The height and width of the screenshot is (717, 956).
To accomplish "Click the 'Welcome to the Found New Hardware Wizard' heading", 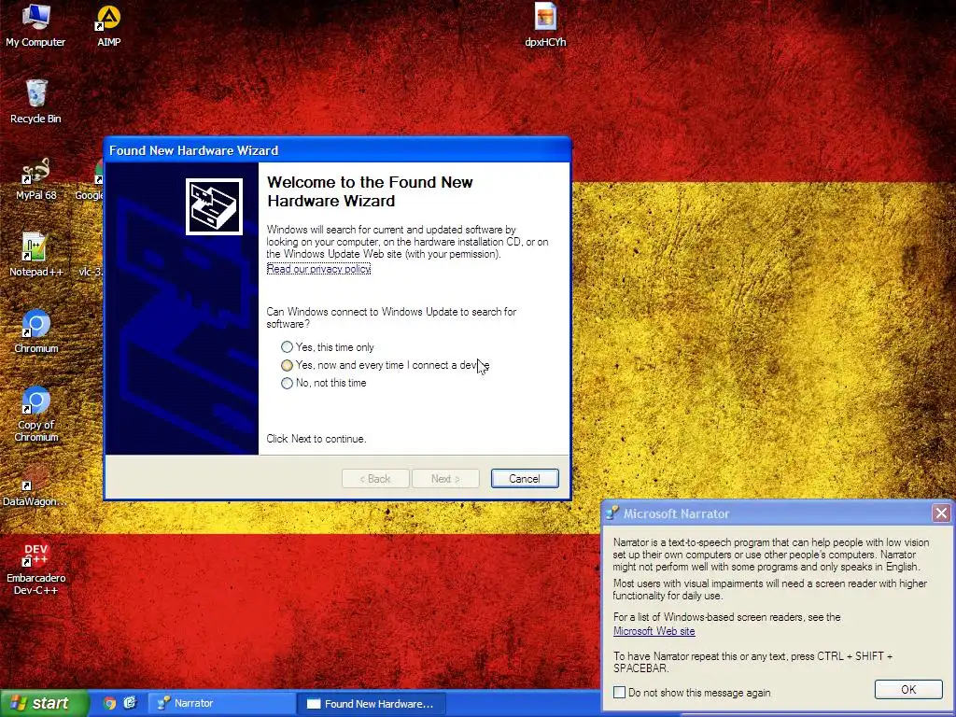I will (x=370, y=191).
